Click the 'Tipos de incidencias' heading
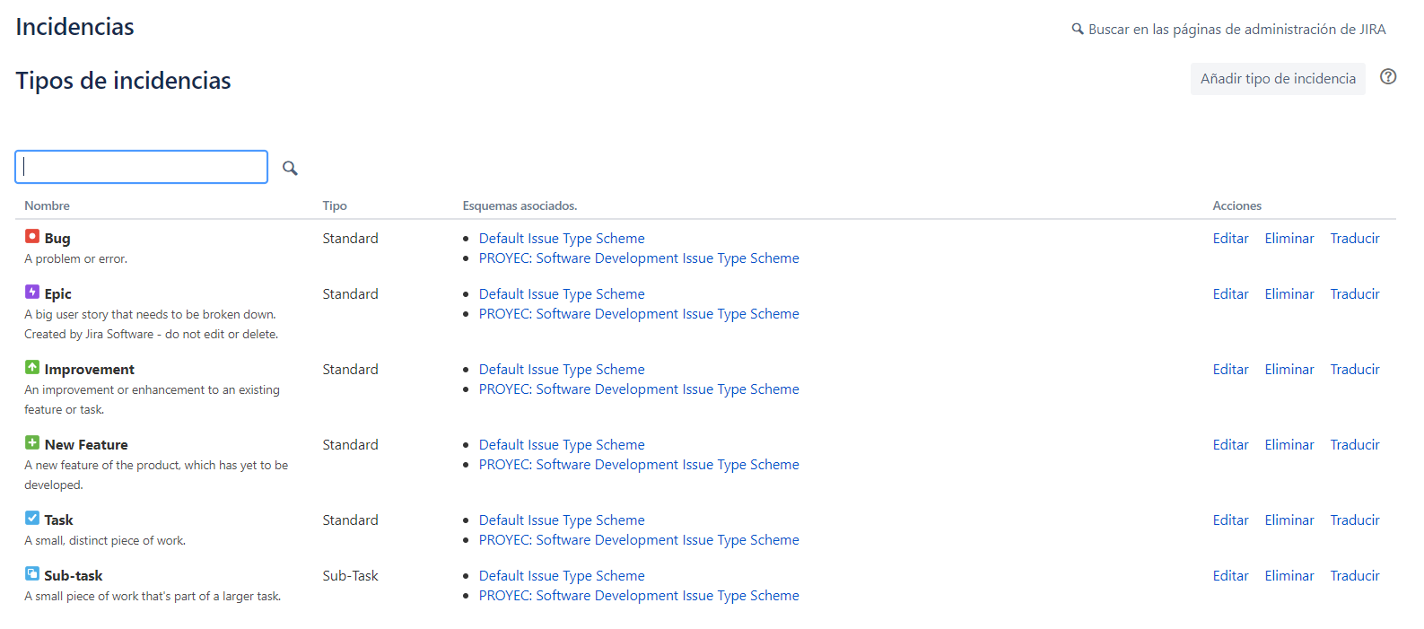Screen dimensions: 1424x629 click(x=123, y=81)
